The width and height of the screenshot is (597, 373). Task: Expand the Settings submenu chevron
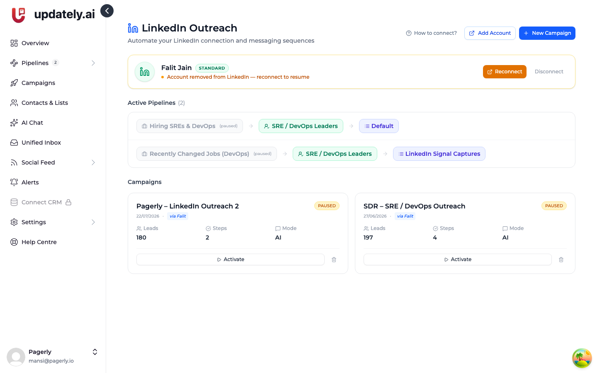[x=93, y=222]
